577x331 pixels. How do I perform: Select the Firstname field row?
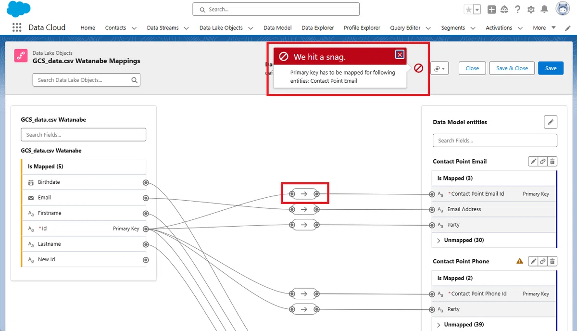coord(84,213)
